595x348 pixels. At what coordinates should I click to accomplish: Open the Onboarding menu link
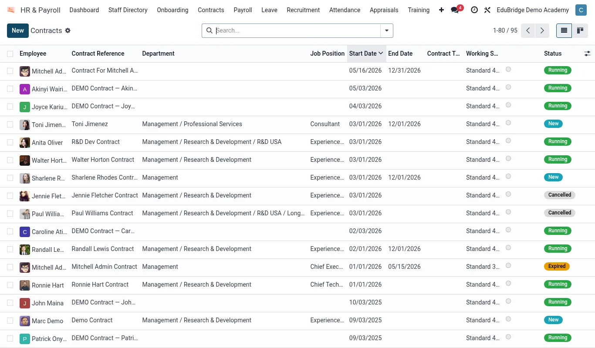click(x=172, y=10)
